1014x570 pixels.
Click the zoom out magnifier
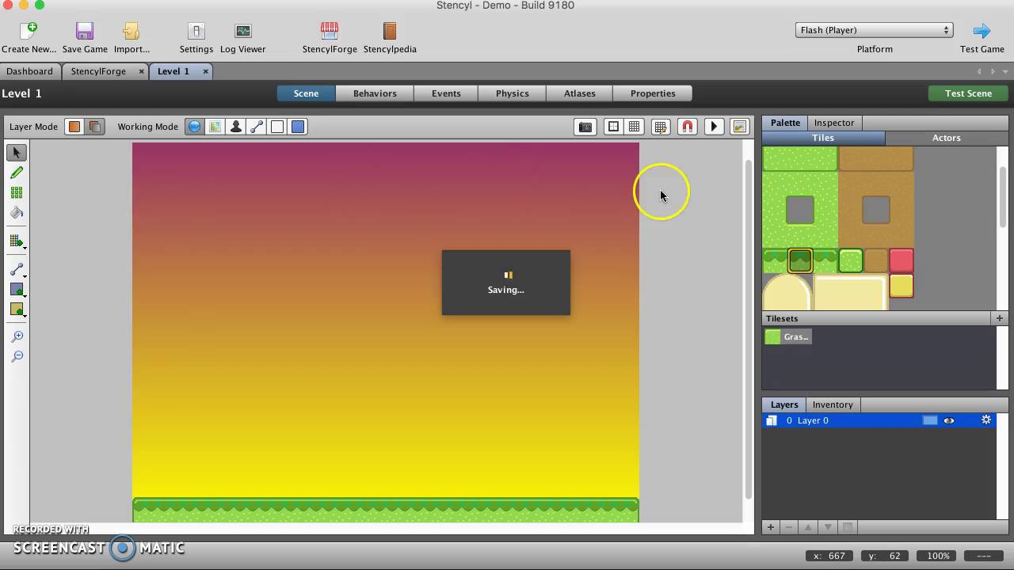[x=16, y=356]
